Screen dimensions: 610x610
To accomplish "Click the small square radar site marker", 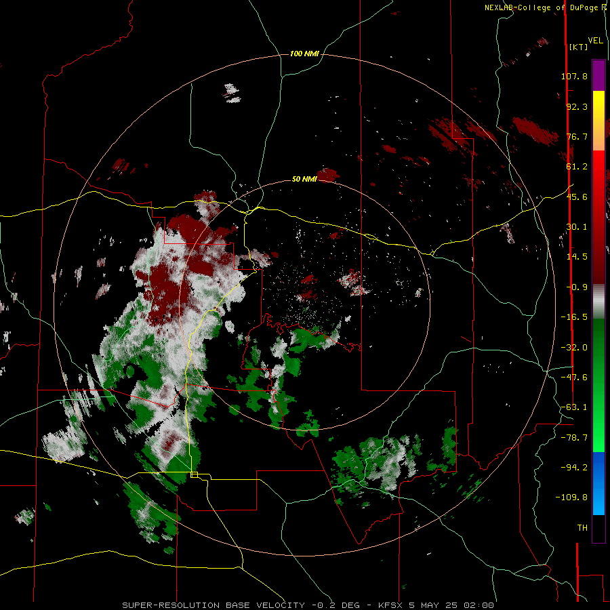I will [x=194, y=474].
